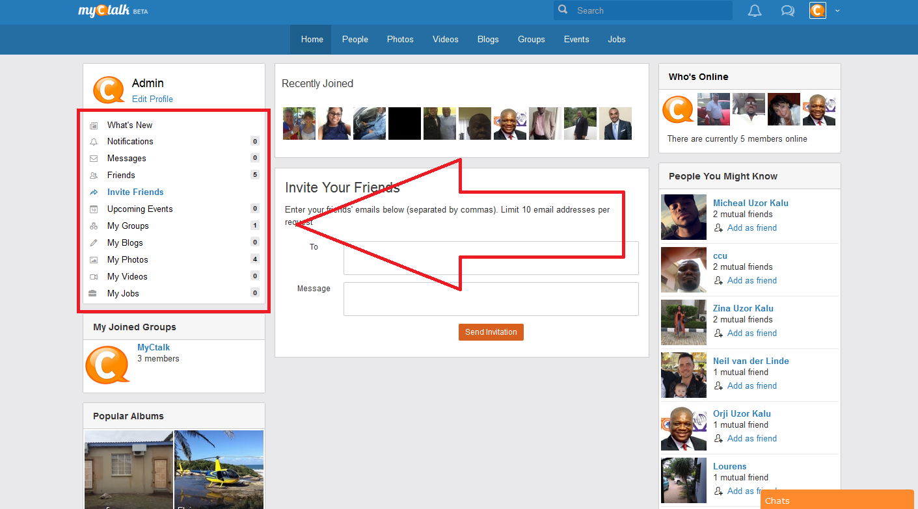Screen dimensions: 918x509
Task: Click the search magnifier icon
Action: pos(562,10)
